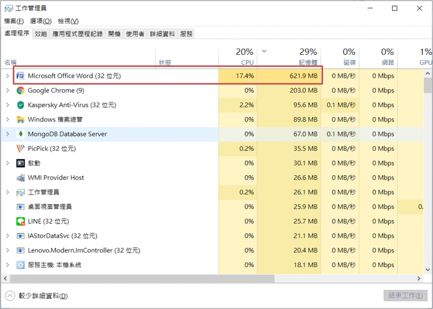Expand the MongoDB Database Server process
This screenshot has height=309, width=433.
pos(8,134)
